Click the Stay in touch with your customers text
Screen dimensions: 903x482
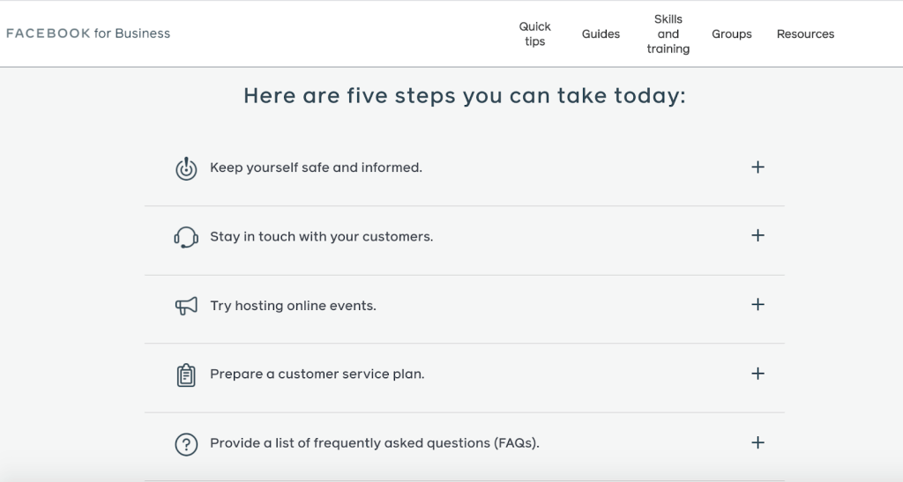[x=321, y=237]
